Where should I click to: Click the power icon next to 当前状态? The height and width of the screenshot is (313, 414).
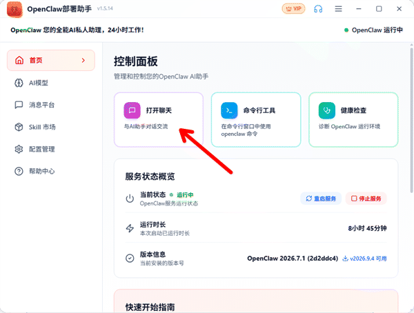[130, 199]
